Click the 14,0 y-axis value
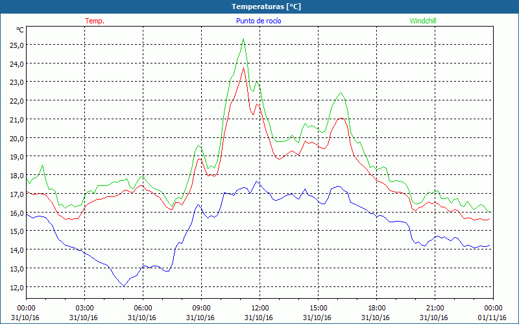This screenshot has height=324, width=519. click(x=17, y=250)
